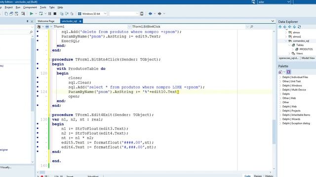The image size is (316, 177).
Task: Click the editor horizontal scrollbar thumb
Action: point(42,172)
